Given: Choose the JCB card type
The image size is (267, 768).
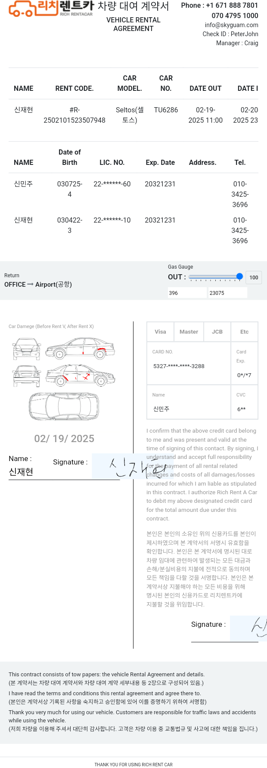Looking at the screenshot, I should click(x=217, y=332).
